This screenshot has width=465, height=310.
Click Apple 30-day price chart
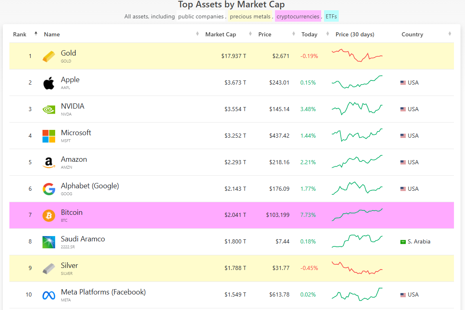point(357,82)
